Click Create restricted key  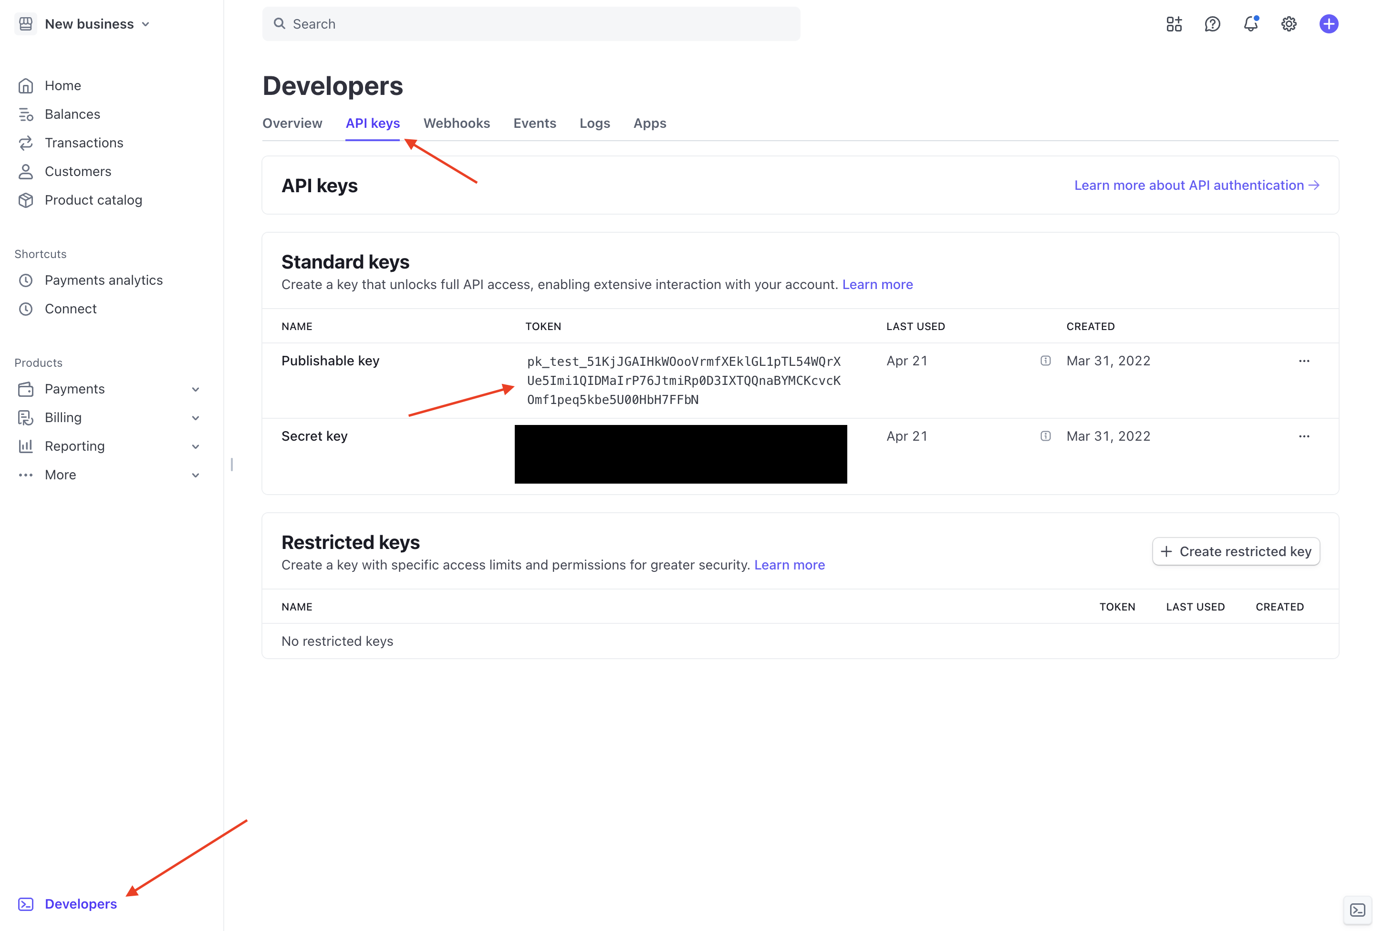coord(1235,551)
